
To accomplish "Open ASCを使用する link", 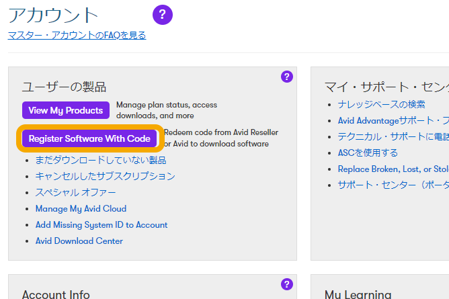I will (368, 153).
